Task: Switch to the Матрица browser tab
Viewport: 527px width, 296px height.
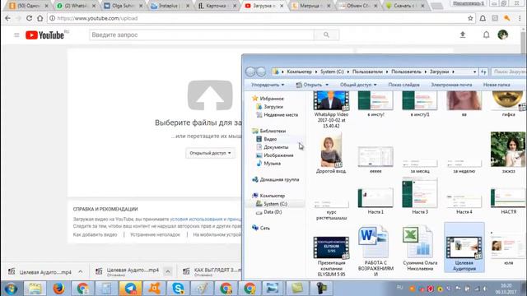Action: click(x=311, y=6)
